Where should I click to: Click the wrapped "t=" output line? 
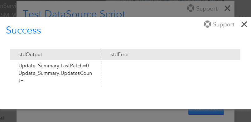coord(21,81)
